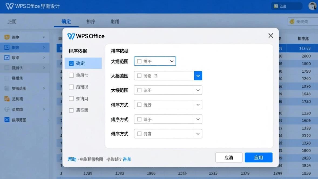Click the solid blue dropdown arrow button
This screenshot has height=179, width=318.
click(x=198, y=76)
